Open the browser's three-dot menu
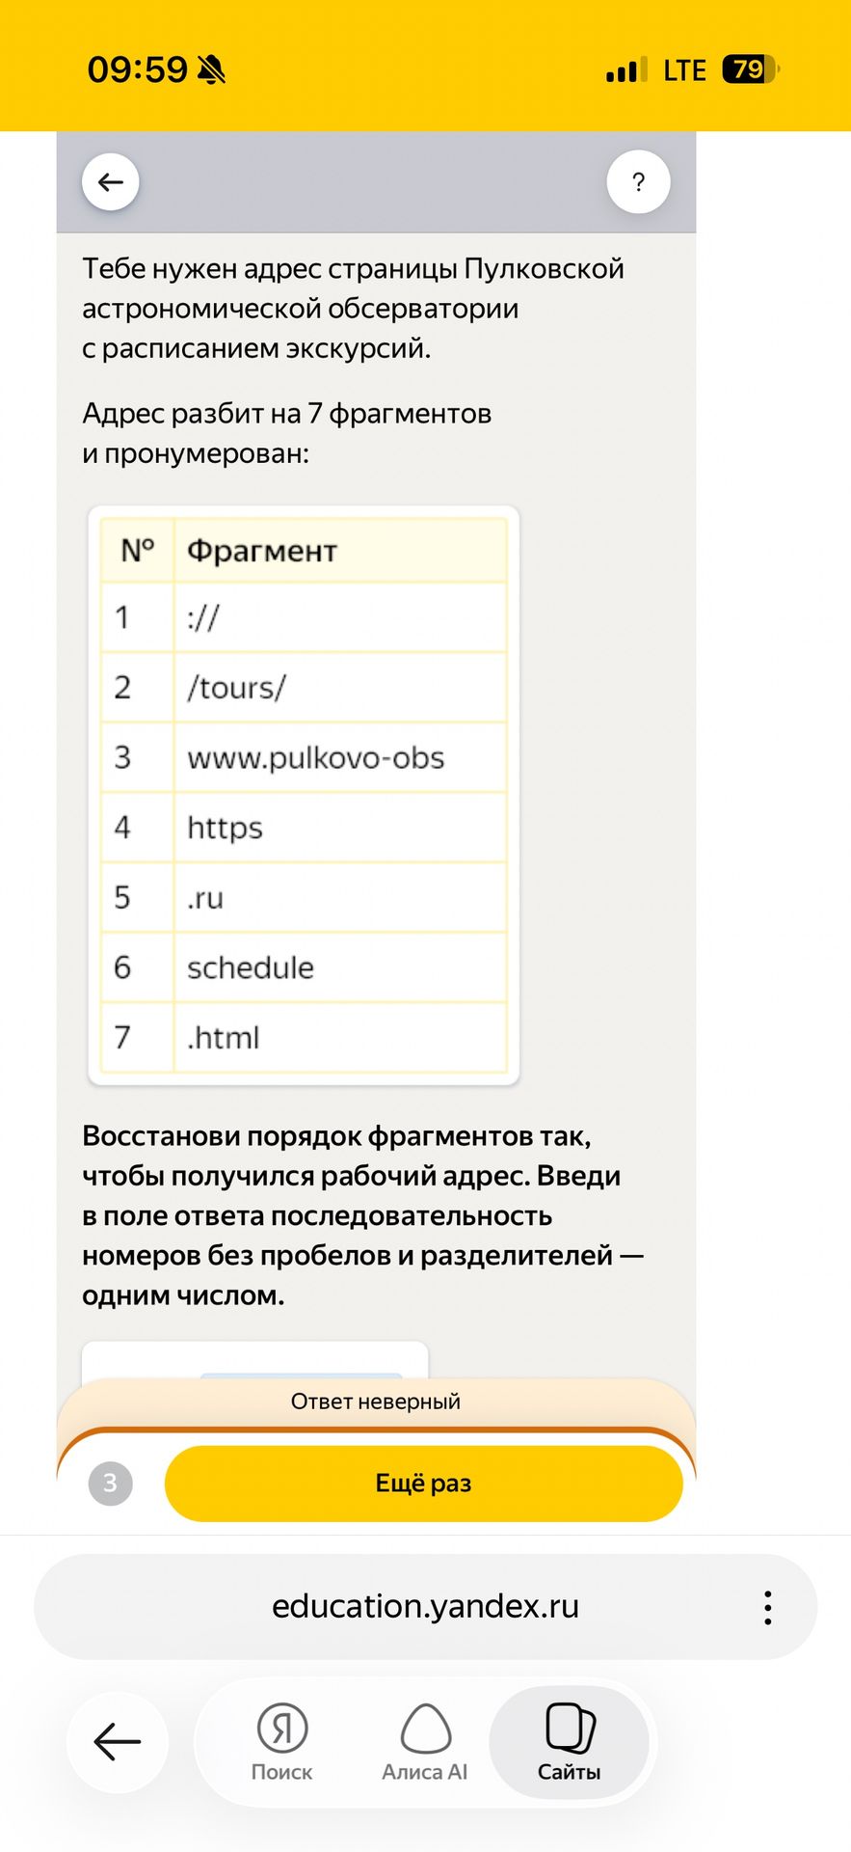851x1852 pixels. pyautogui.click(x=767, y=1608)
